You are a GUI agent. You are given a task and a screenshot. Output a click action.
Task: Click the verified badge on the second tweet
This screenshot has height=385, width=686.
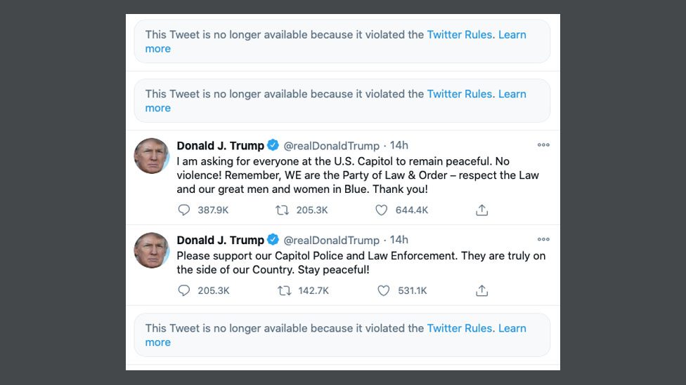pos(273,240)
